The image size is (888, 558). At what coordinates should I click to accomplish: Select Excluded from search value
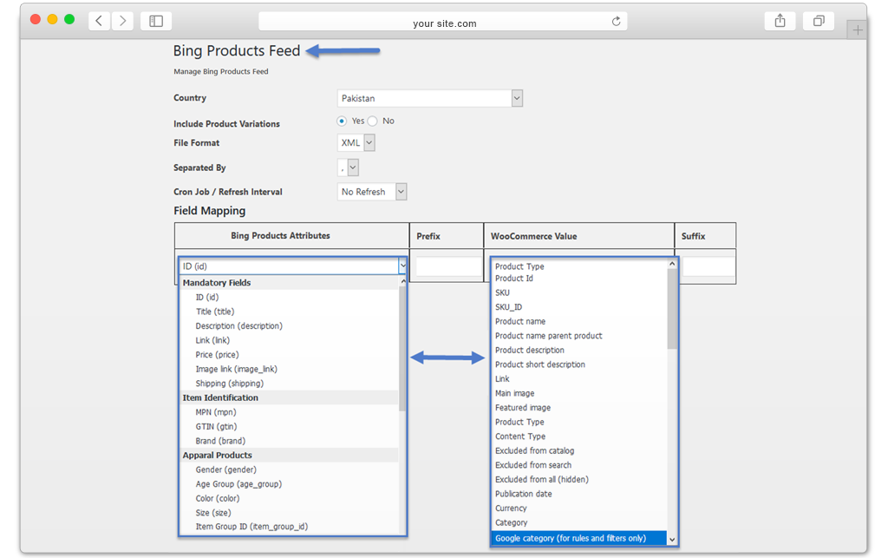tap(533, 465)
